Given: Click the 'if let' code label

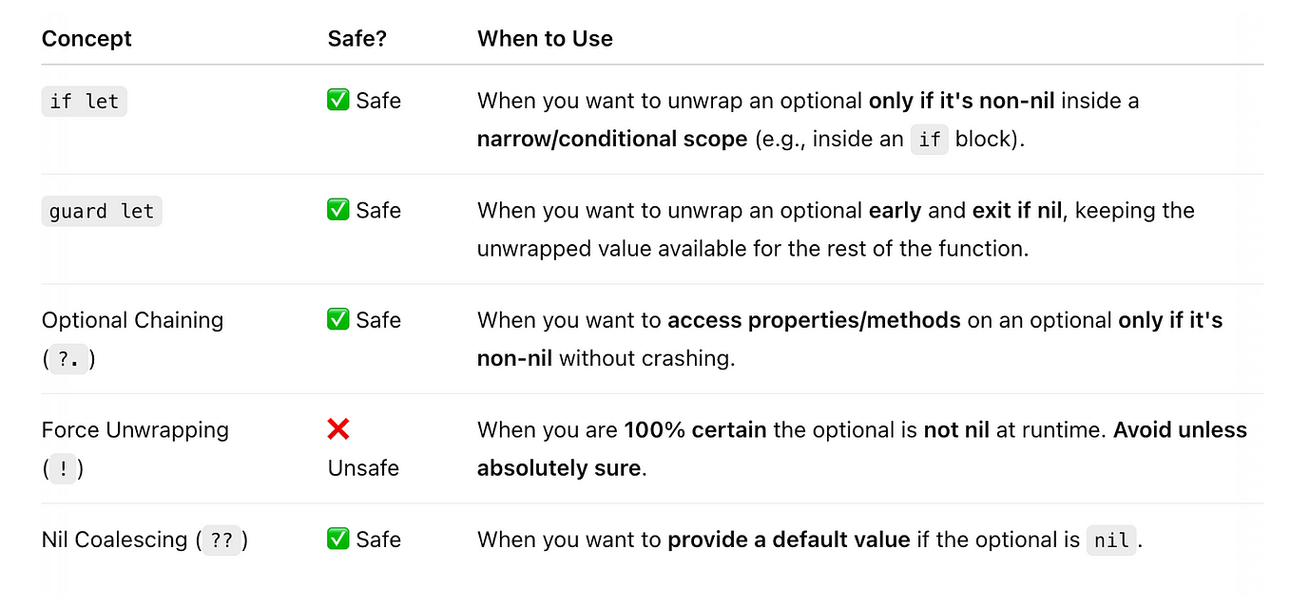Looking at the screenshot, I should (x=85, y=101).
